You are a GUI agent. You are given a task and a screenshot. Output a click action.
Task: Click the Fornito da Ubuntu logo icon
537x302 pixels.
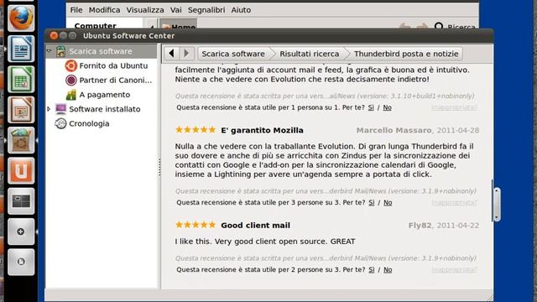(70, 65)
